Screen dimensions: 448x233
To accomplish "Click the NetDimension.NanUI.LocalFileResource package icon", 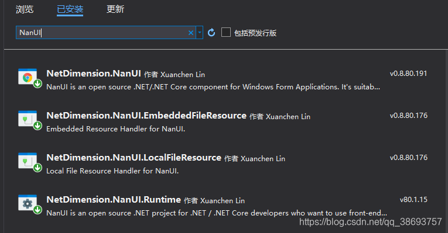I will coord(30,162).
